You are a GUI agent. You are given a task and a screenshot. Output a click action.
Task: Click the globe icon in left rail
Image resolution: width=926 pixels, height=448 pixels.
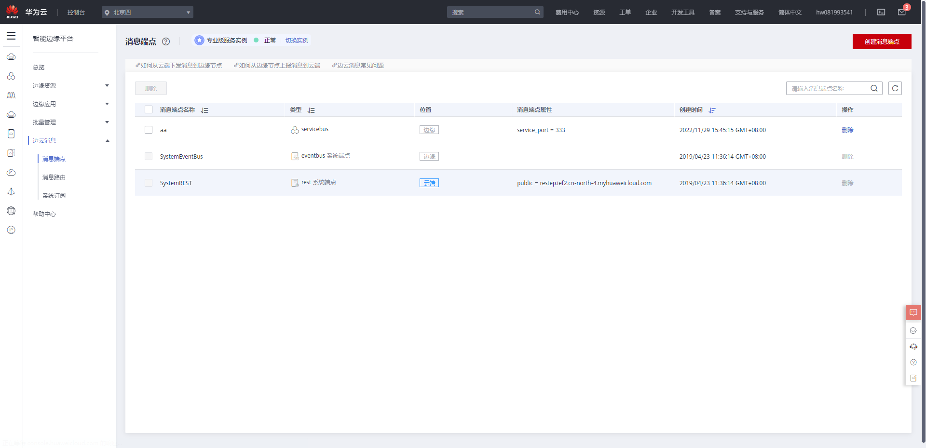pyautogui.click(x=11, y=211)
